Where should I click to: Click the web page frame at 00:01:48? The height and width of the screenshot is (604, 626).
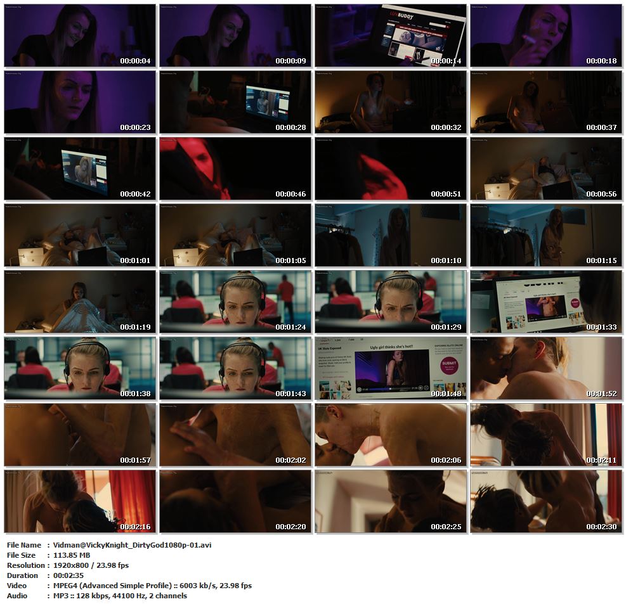pyautogui.click(x=391, y=369)
